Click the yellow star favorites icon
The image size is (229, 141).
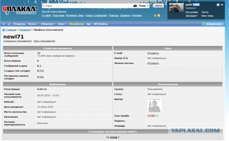pos(155,15)
